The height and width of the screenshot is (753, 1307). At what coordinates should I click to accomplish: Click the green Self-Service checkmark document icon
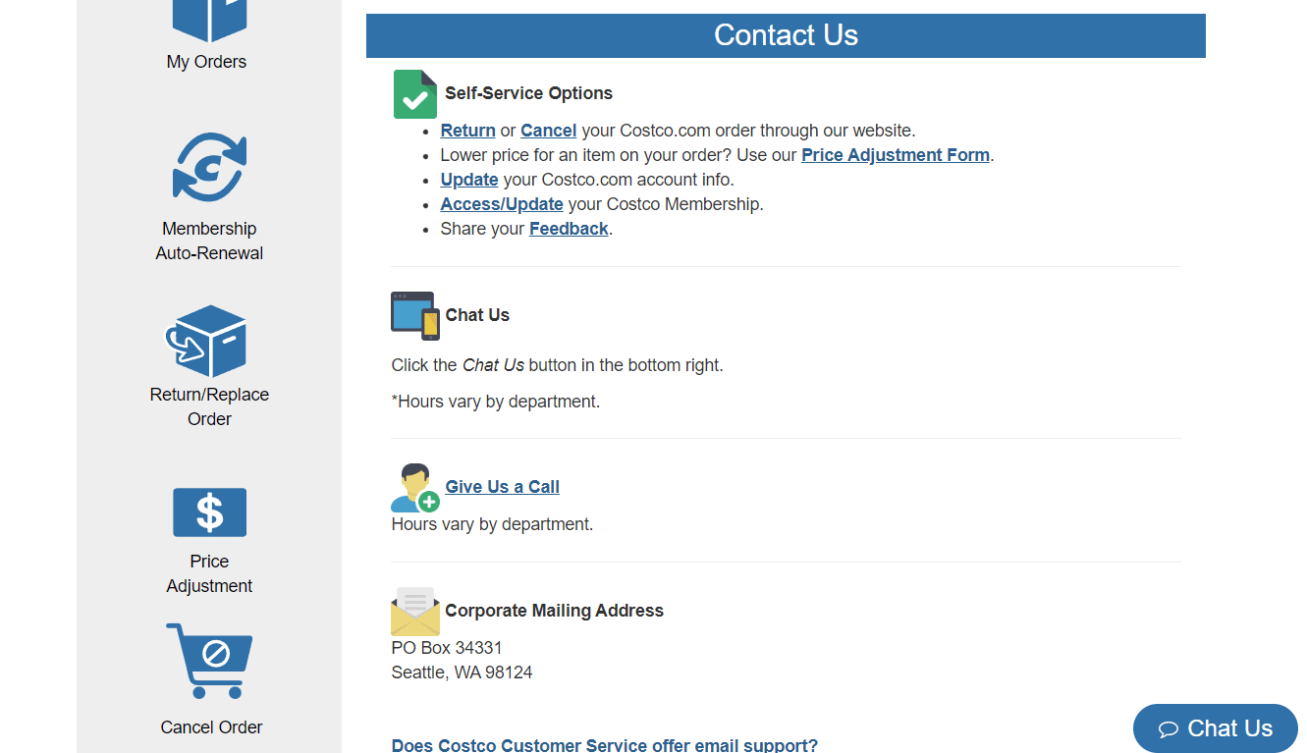point(415,94)
